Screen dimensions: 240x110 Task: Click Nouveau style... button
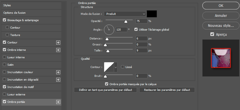221,26
